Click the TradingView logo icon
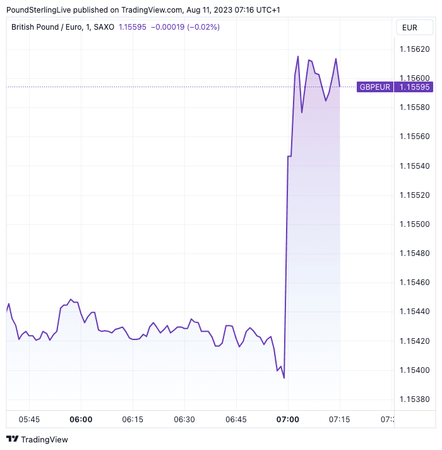 tap(13, 439)
